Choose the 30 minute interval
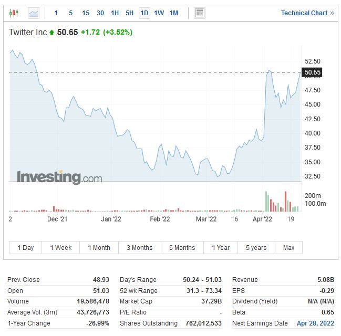341x336 pixels. click(x=100, y=13)
